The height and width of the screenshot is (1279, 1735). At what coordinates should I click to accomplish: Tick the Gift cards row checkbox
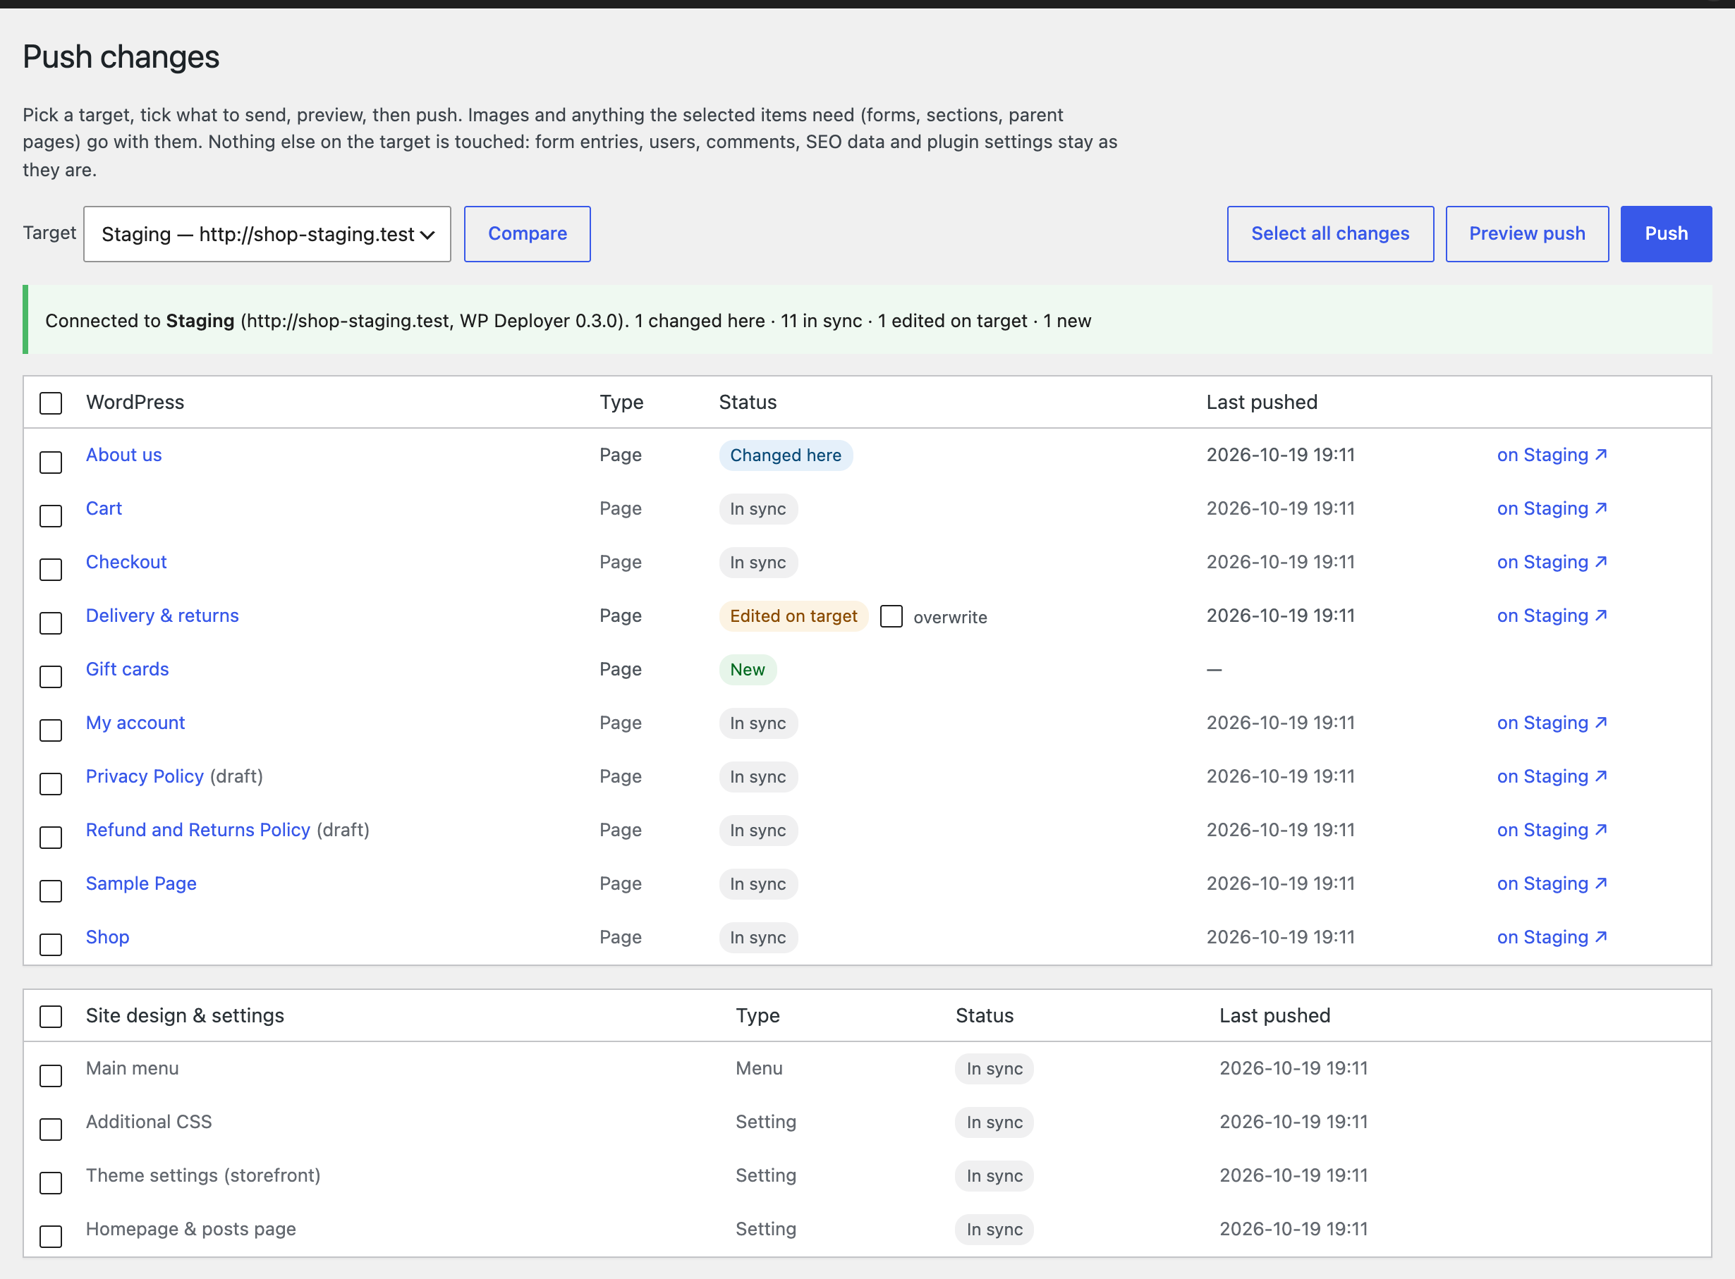51,676
